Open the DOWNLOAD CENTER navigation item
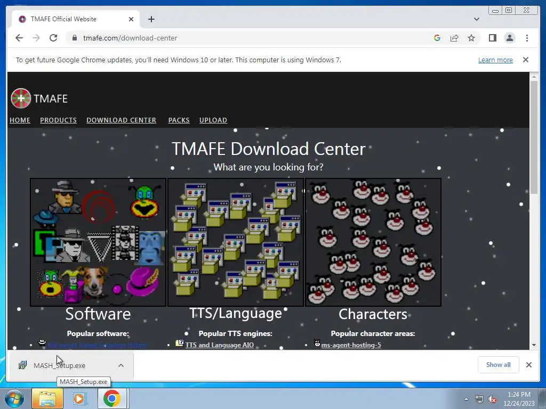The width and height of the screenshot is (546, 409). (x=121, y=120)
